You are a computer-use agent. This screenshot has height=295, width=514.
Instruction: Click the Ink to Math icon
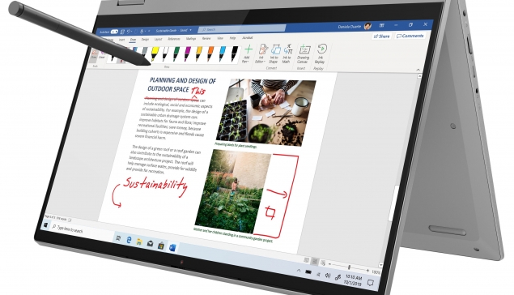(x=287, y=53)
